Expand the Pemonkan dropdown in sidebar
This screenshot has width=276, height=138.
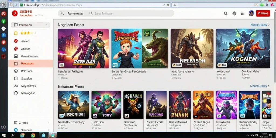30,25
